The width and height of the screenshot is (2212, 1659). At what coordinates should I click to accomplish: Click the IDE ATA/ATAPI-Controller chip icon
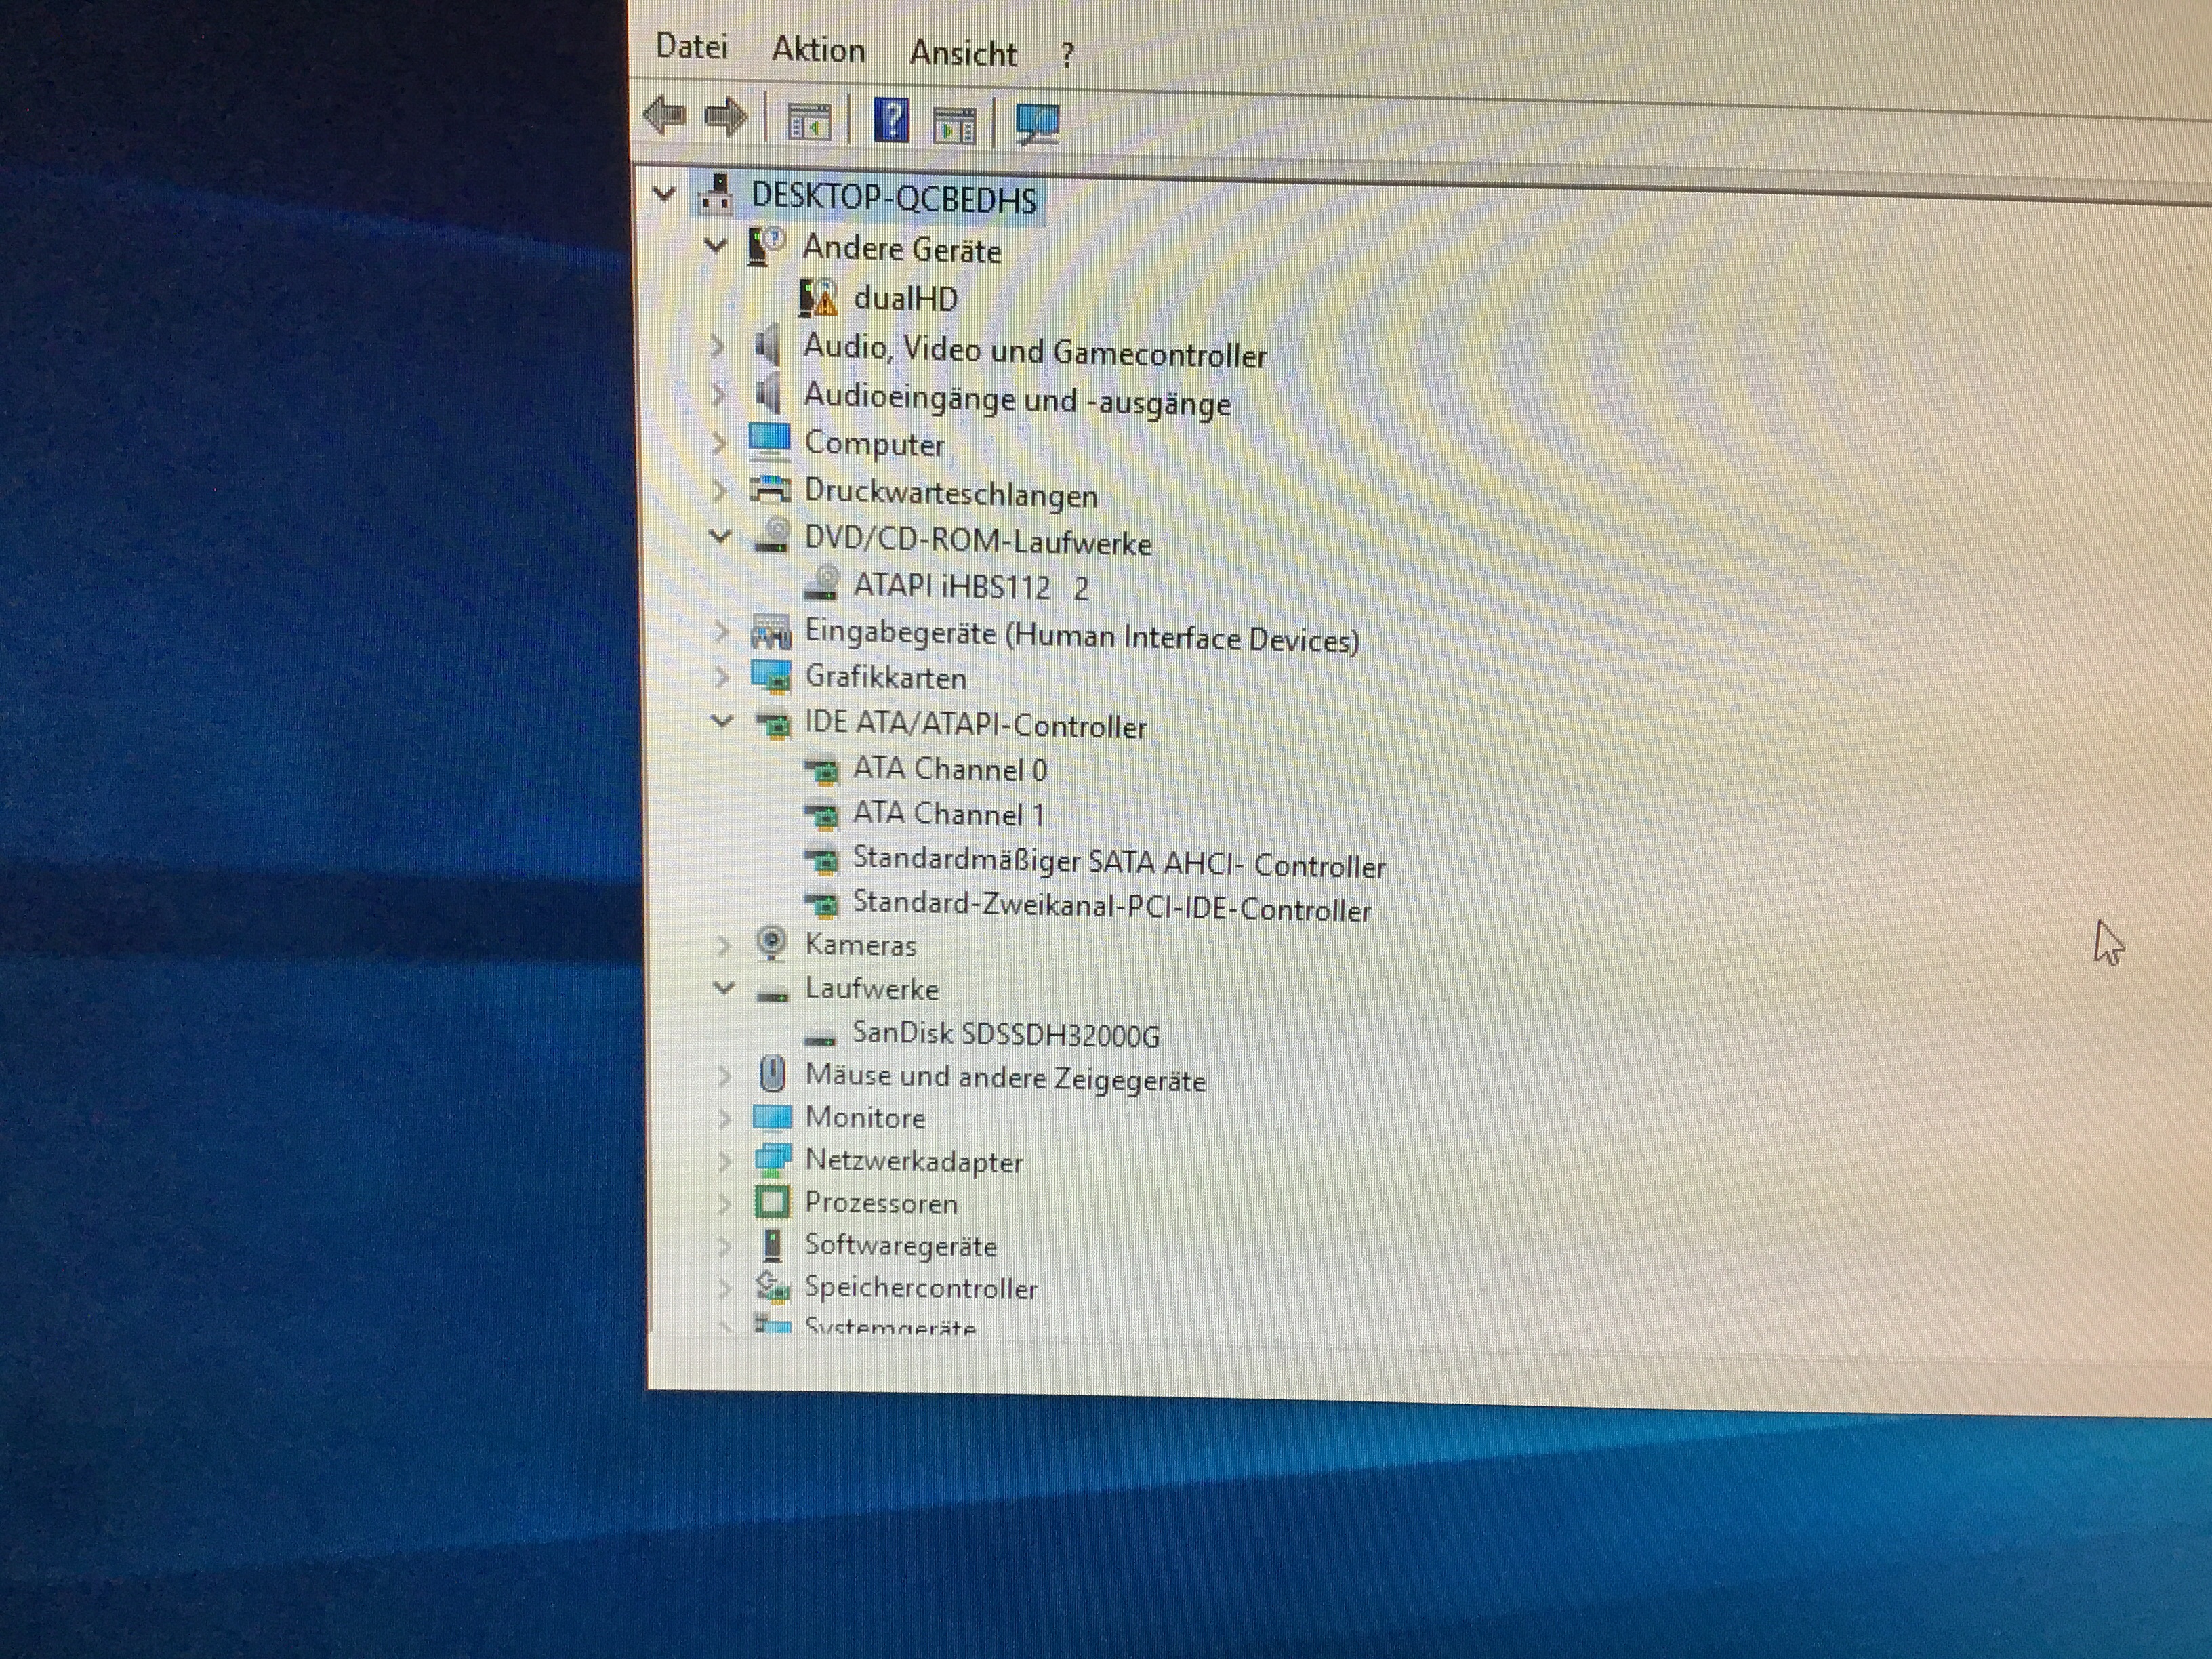click(772, 723)
